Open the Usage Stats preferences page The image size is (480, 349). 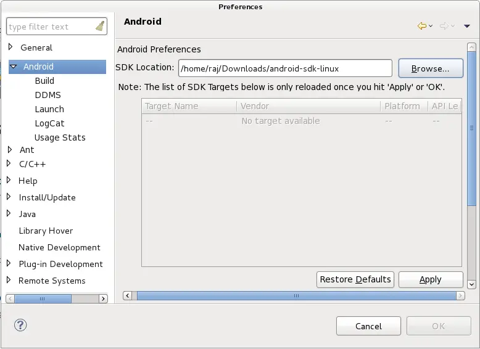[60, 138]
